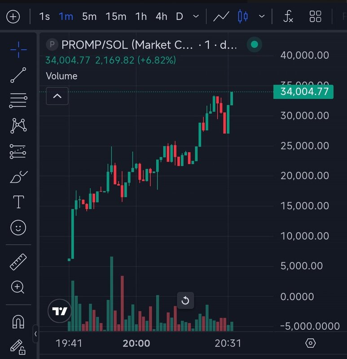Viewport: 347px width, 359px height.
Task: Expand the timeframe interval dropdown
Action: point(196,17)
